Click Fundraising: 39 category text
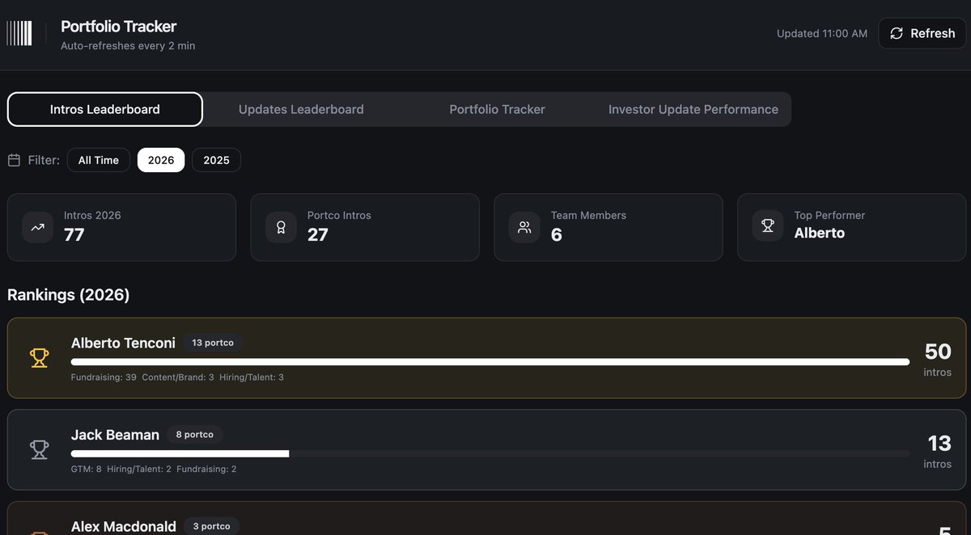This screenshot has width=971, height=535. tap(104, 377)
